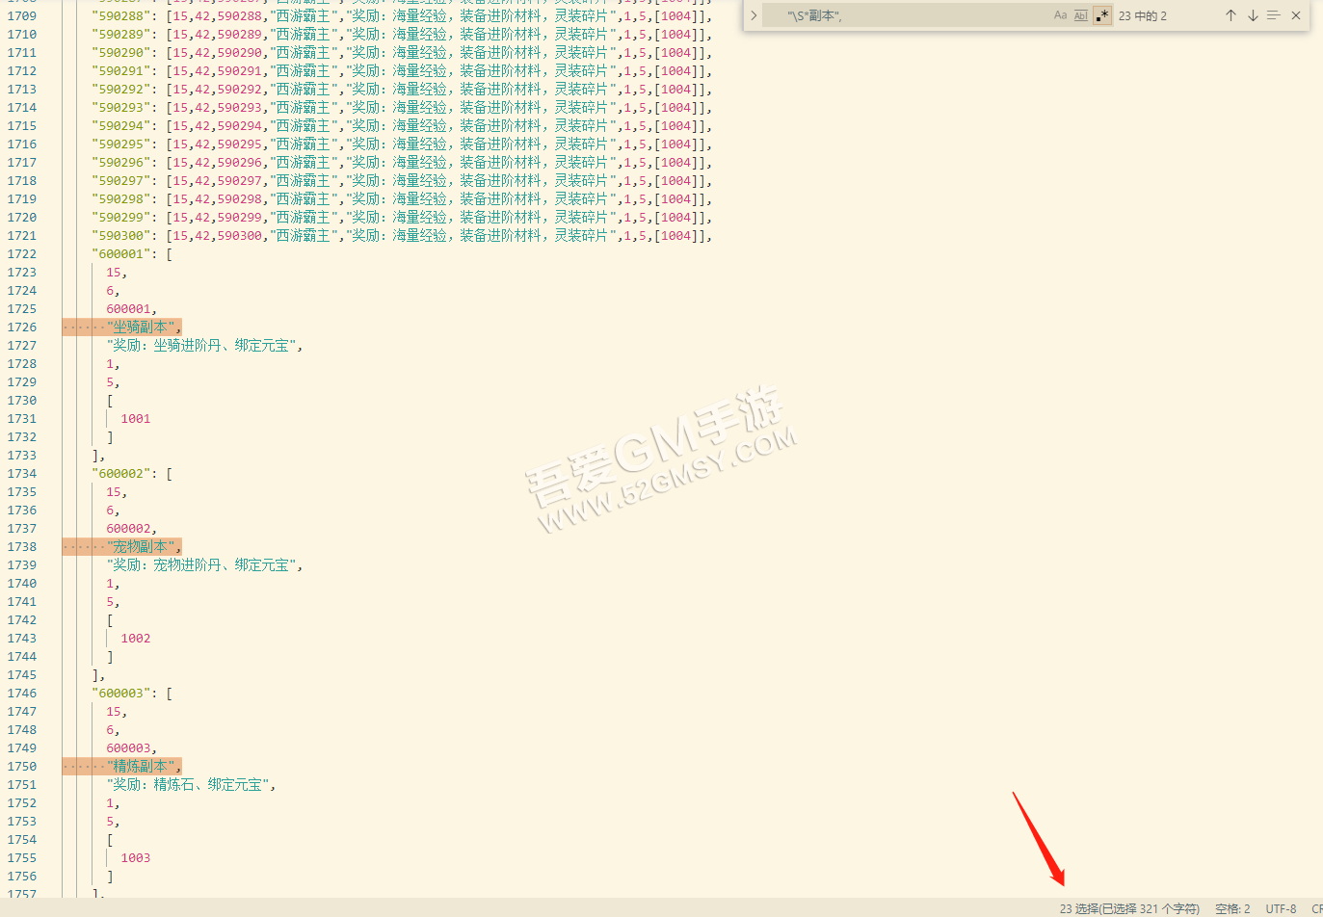Toggle Match Whole Word in find widget
The image size is (1323, 917).
click(1081, 15)
